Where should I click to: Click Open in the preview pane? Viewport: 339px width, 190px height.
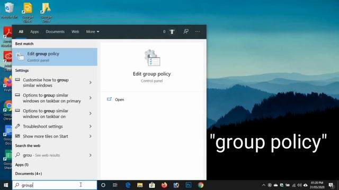click(119, 100)
